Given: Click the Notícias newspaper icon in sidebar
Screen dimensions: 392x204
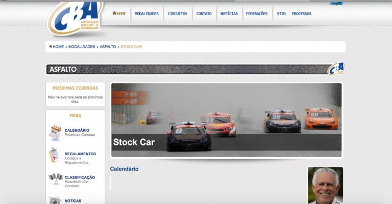Looking at the screenshot, I should tap(55, 200).
